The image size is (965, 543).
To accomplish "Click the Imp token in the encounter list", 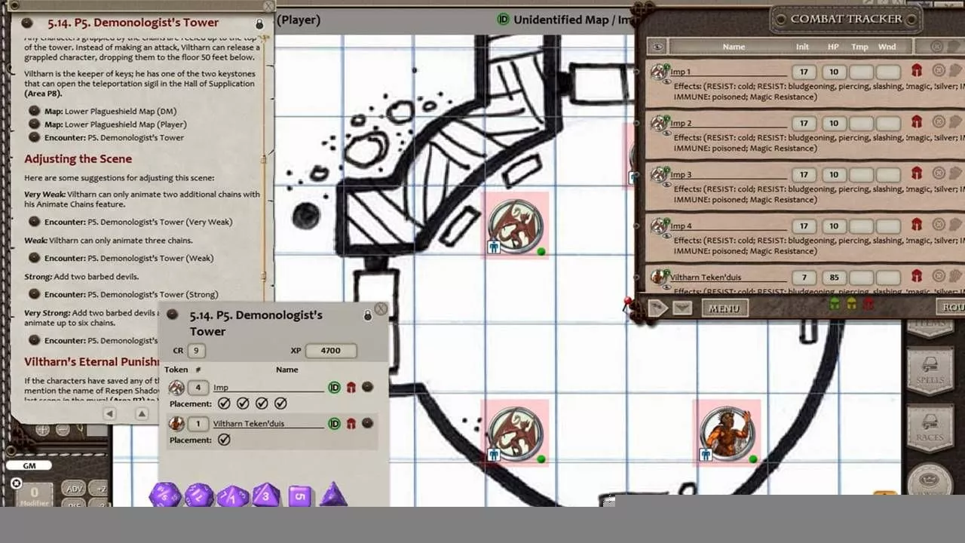I will [176, 388].
